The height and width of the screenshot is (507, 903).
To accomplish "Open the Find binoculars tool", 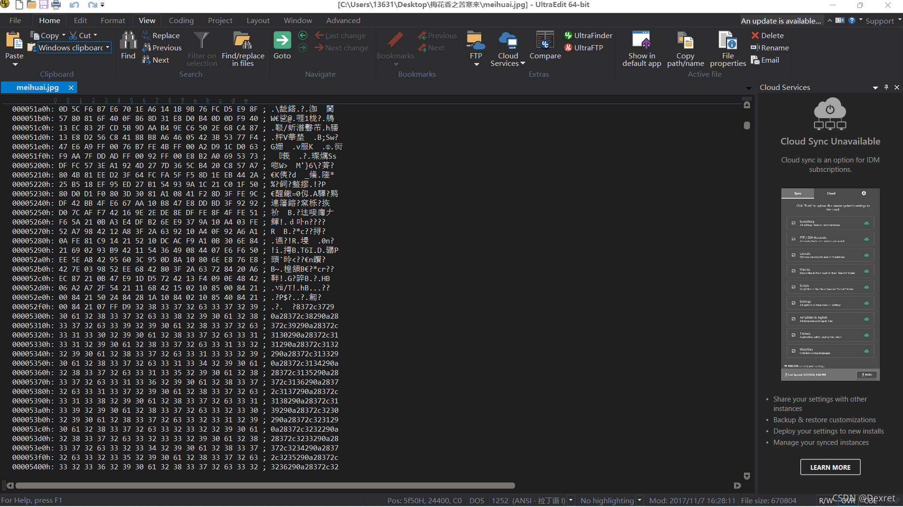I will coord(128,45).
